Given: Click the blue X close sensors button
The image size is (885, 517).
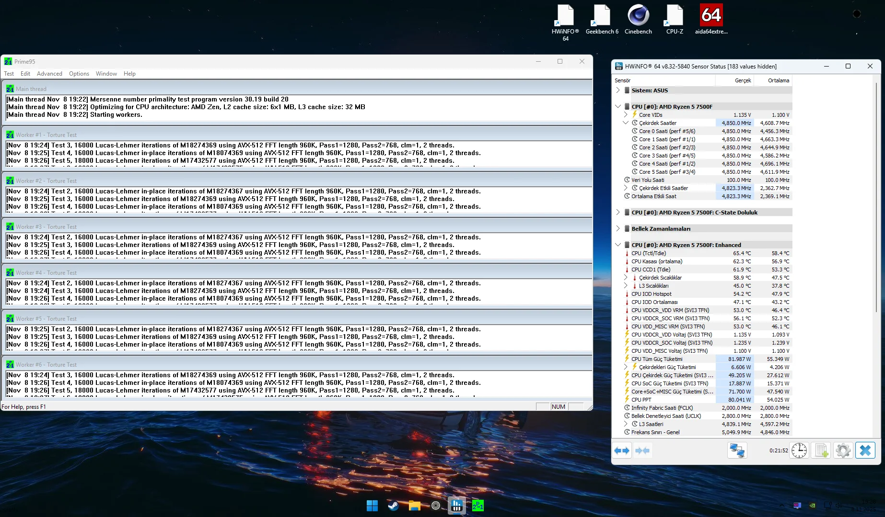Looking at the screenshot, I should (x=865, y=450).
